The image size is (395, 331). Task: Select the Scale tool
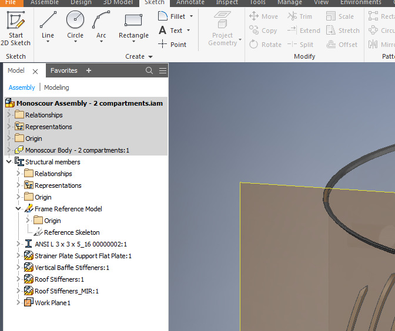(340, 16)
